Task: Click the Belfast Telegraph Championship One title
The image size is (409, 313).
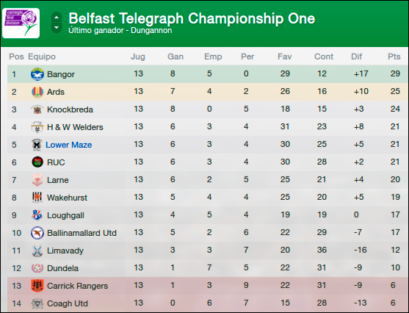Action: pyautogui.click(x=192, y=18)
